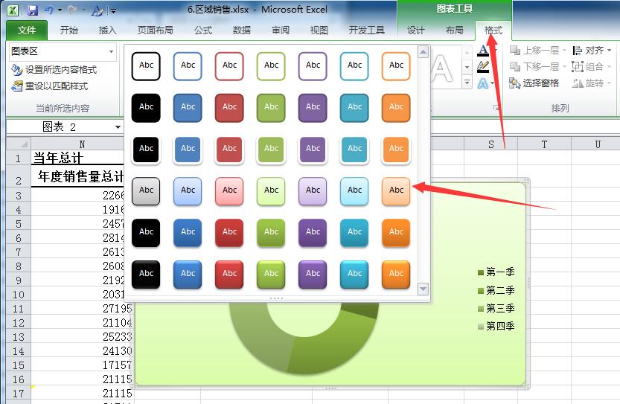
Task: Click the text outline pen icon
Action: (x=483, y=67)
